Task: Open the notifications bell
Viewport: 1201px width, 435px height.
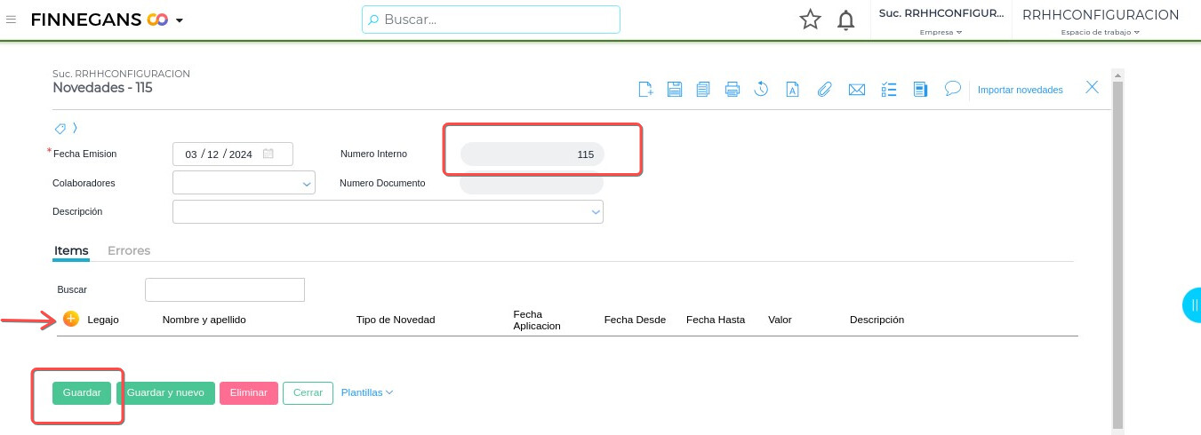Action: [846, 20]
